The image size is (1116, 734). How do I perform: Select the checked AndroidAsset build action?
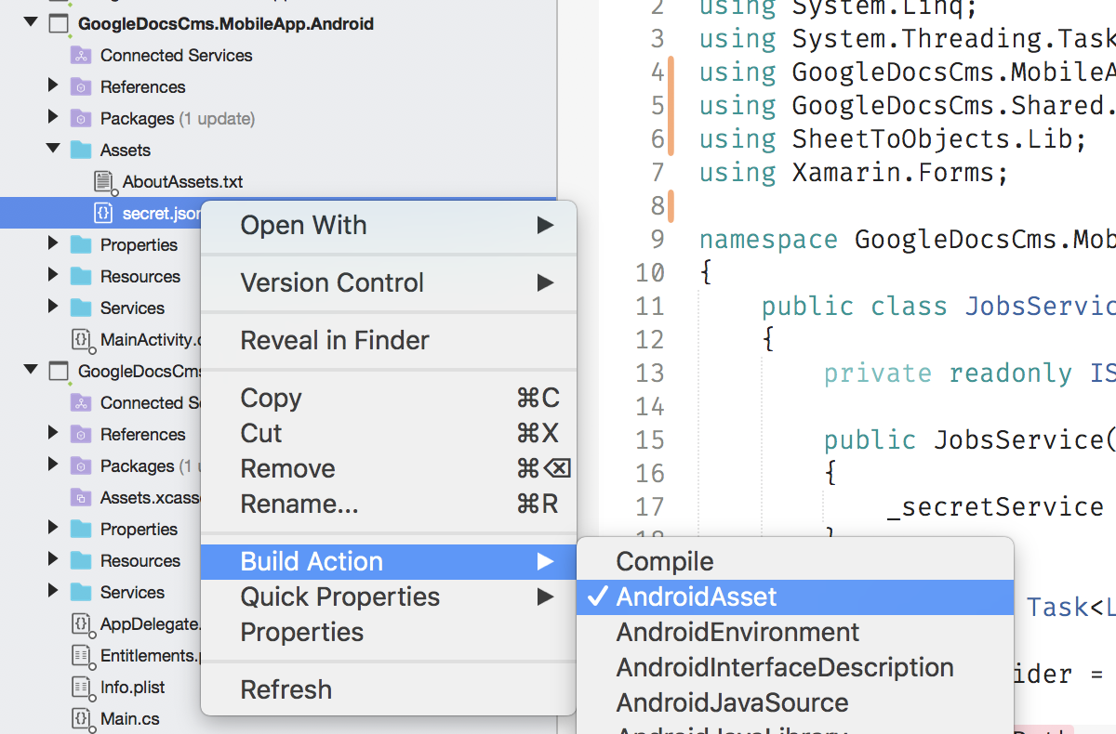click(795, 597)
